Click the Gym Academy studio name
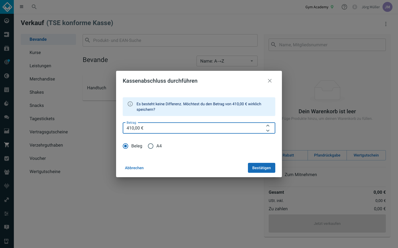 coord(317,7)
